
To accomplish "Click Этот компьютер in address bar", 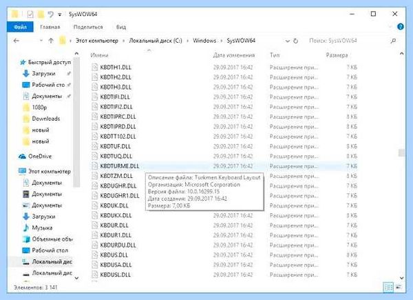I will tap(97, 41).
